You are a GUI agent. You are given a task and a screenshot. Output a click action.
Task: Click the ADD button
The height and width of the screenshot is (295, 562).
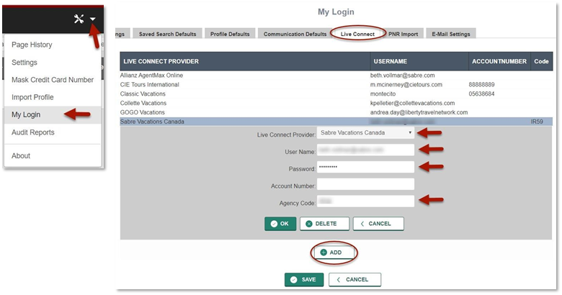[x=334, y=253]
